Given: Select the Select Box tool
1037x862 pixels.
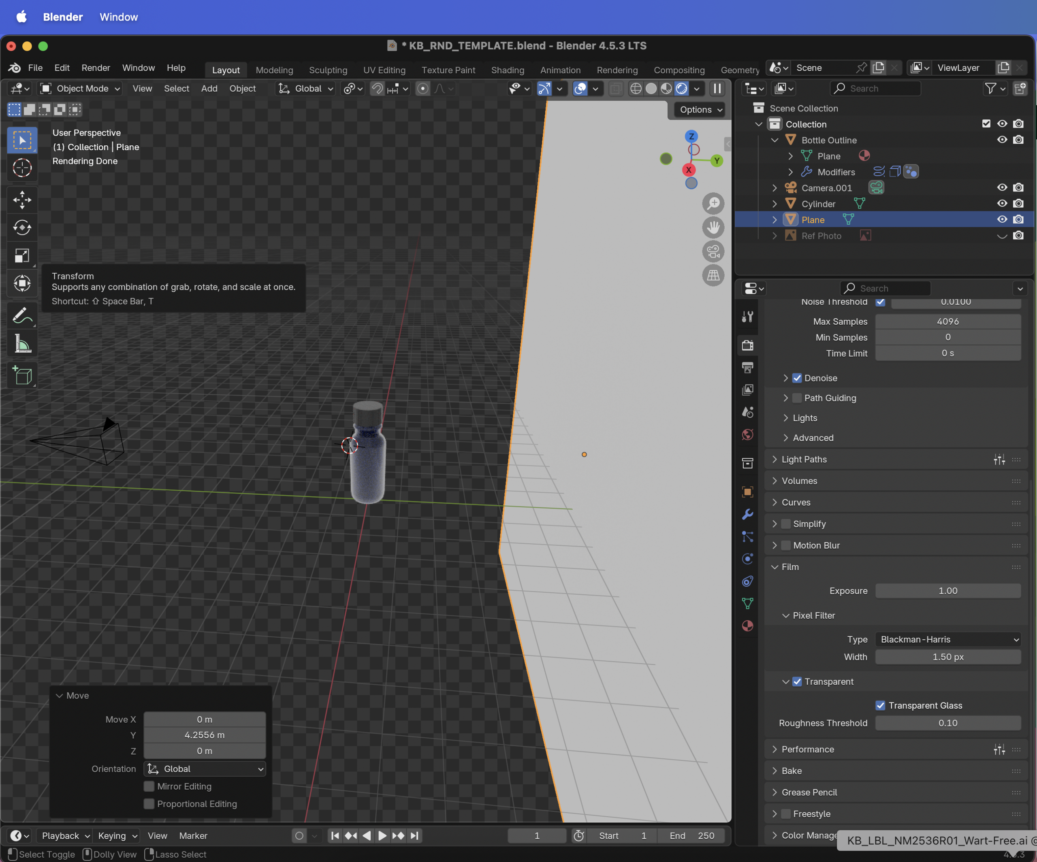Looking at the screenshot, I should click(22, 141).
